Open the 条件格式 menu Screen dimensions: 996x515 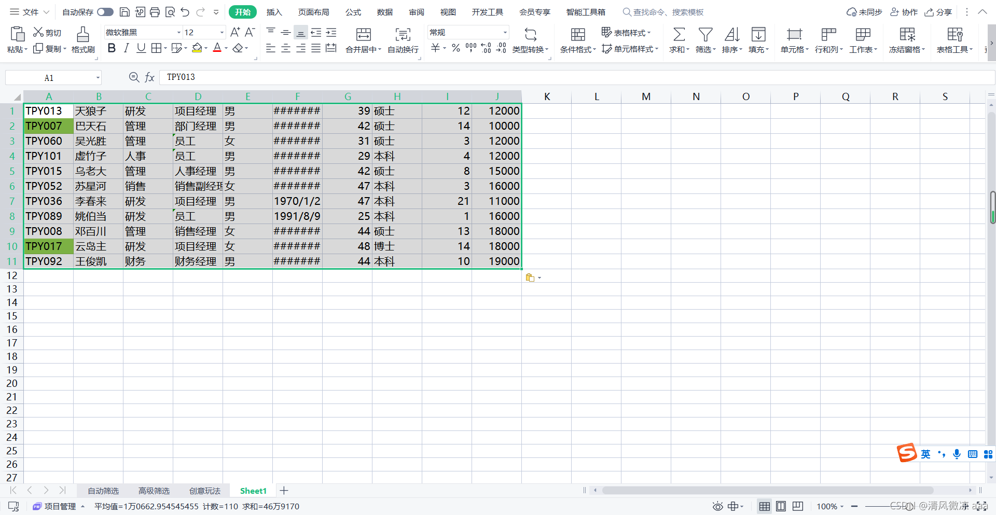(x=578, y=40)
